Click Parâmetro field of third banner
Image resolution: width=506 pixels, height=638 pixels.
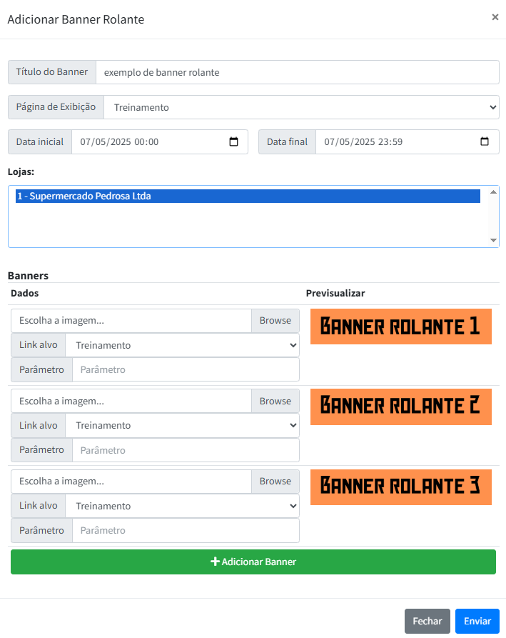pyautogui.click(x=185, y=530)
